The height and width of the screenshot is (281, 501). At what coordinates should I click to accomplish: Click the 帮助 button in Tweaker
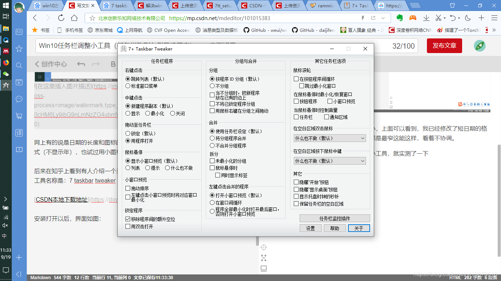pos(334,228)
